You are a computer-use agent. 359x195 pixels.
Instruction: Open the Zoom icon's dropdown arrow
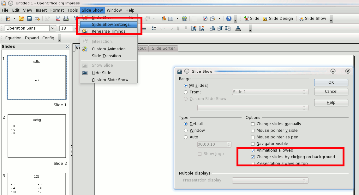[x=219, y=19]
